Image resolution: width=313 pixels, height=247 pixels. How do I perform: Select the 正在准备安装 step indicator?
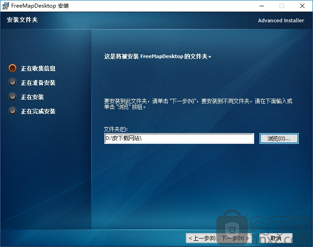pos(12,82)
